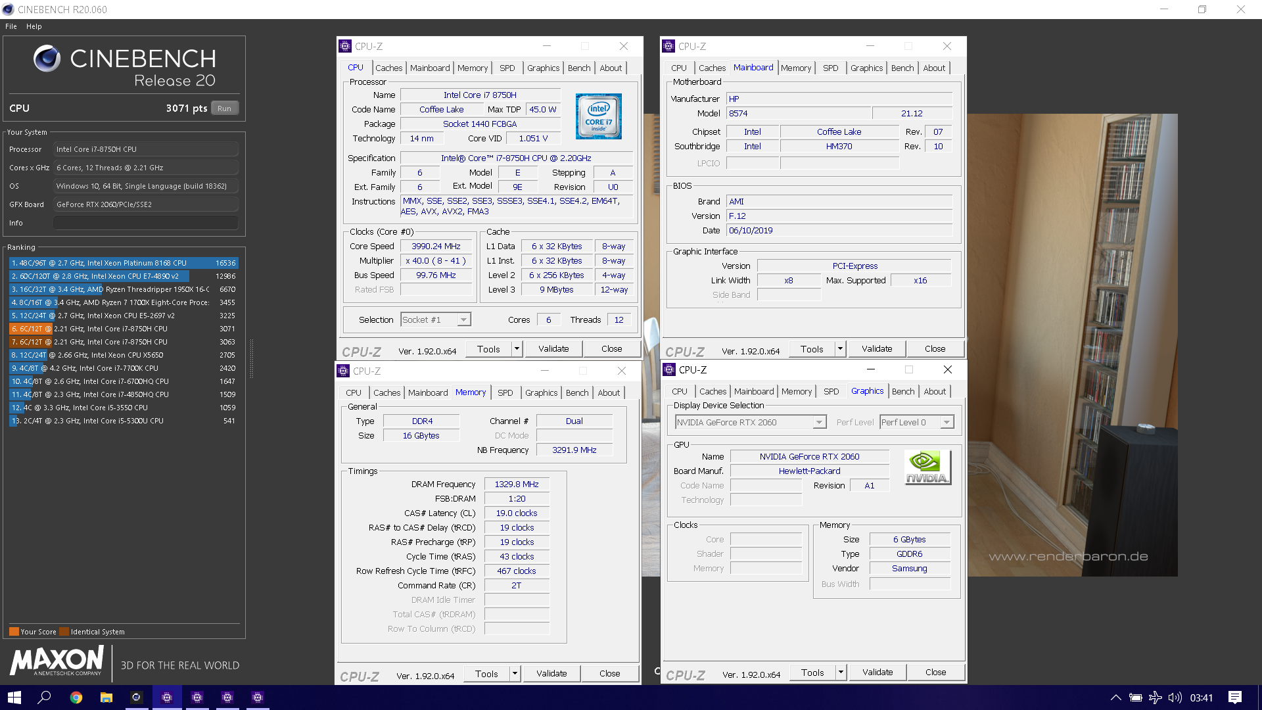Click Validate in the CPU window
This screenshot has height=710, width=1262.
click(553, 348)
